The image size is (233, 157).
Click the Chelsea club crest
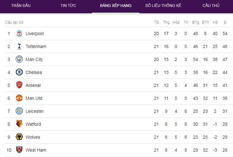point(19,72)
